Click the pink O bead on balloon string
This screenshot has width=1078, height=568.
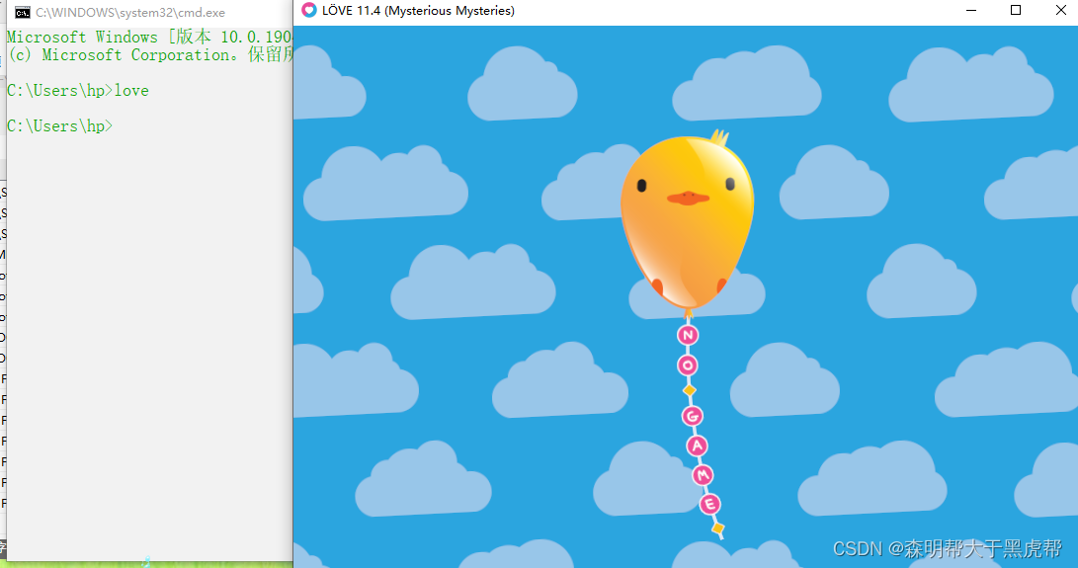(x=688, y=365)
